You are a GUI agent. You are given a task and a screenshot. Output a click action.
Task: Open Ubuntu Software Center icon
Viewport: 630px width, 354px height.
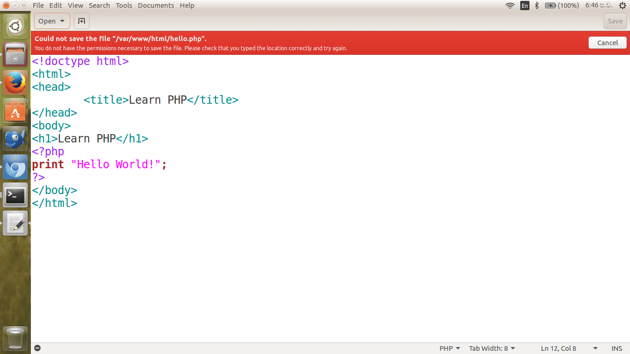(x=15, y=111)
